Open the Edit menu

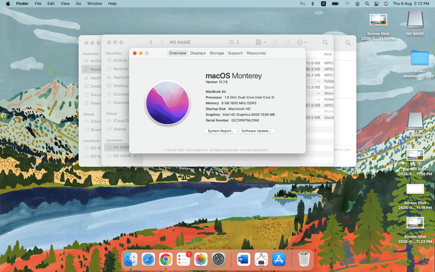pos(51,3)
